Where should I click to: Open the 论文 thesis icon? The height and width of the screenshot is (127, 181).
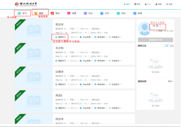click(x=102, y=13)
